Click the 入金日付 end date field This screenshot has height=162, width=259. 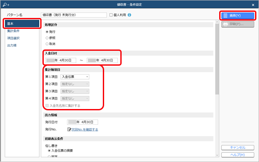[102, 60]
